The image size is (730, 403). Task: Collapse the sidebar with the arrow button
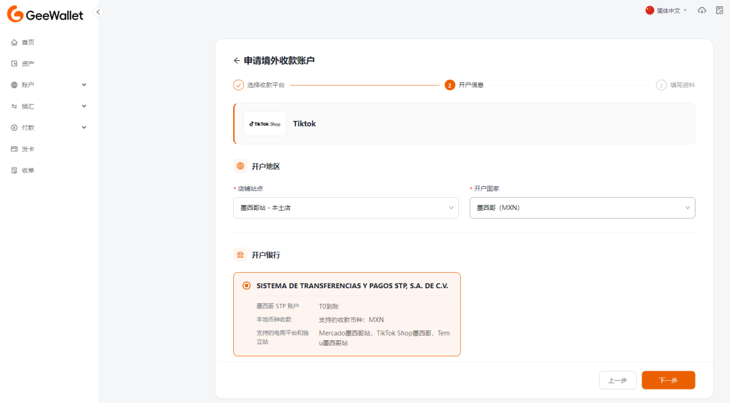pyautogui.click(x=98, y=12)
